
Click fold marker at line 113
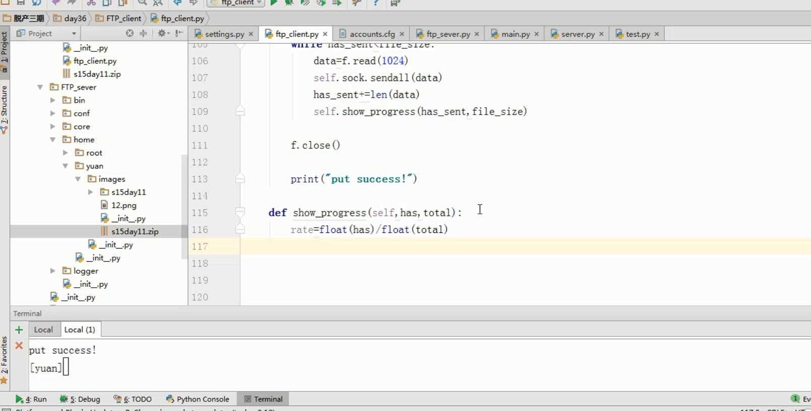tap(240, 179)
